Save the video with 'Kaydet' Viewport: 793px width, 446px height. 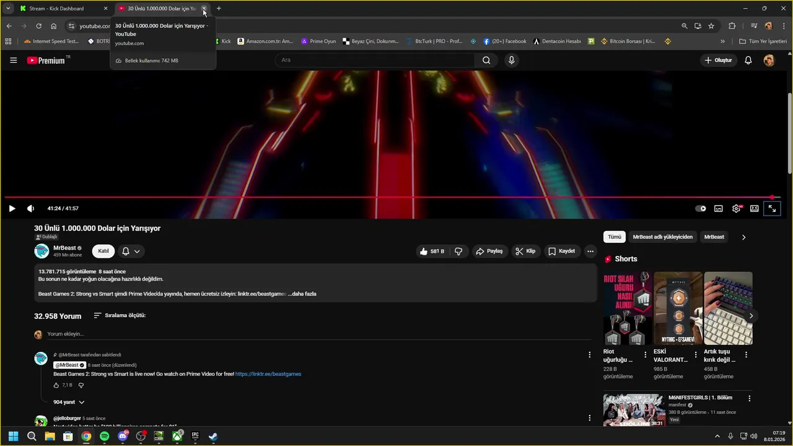[x=562, y=251]
